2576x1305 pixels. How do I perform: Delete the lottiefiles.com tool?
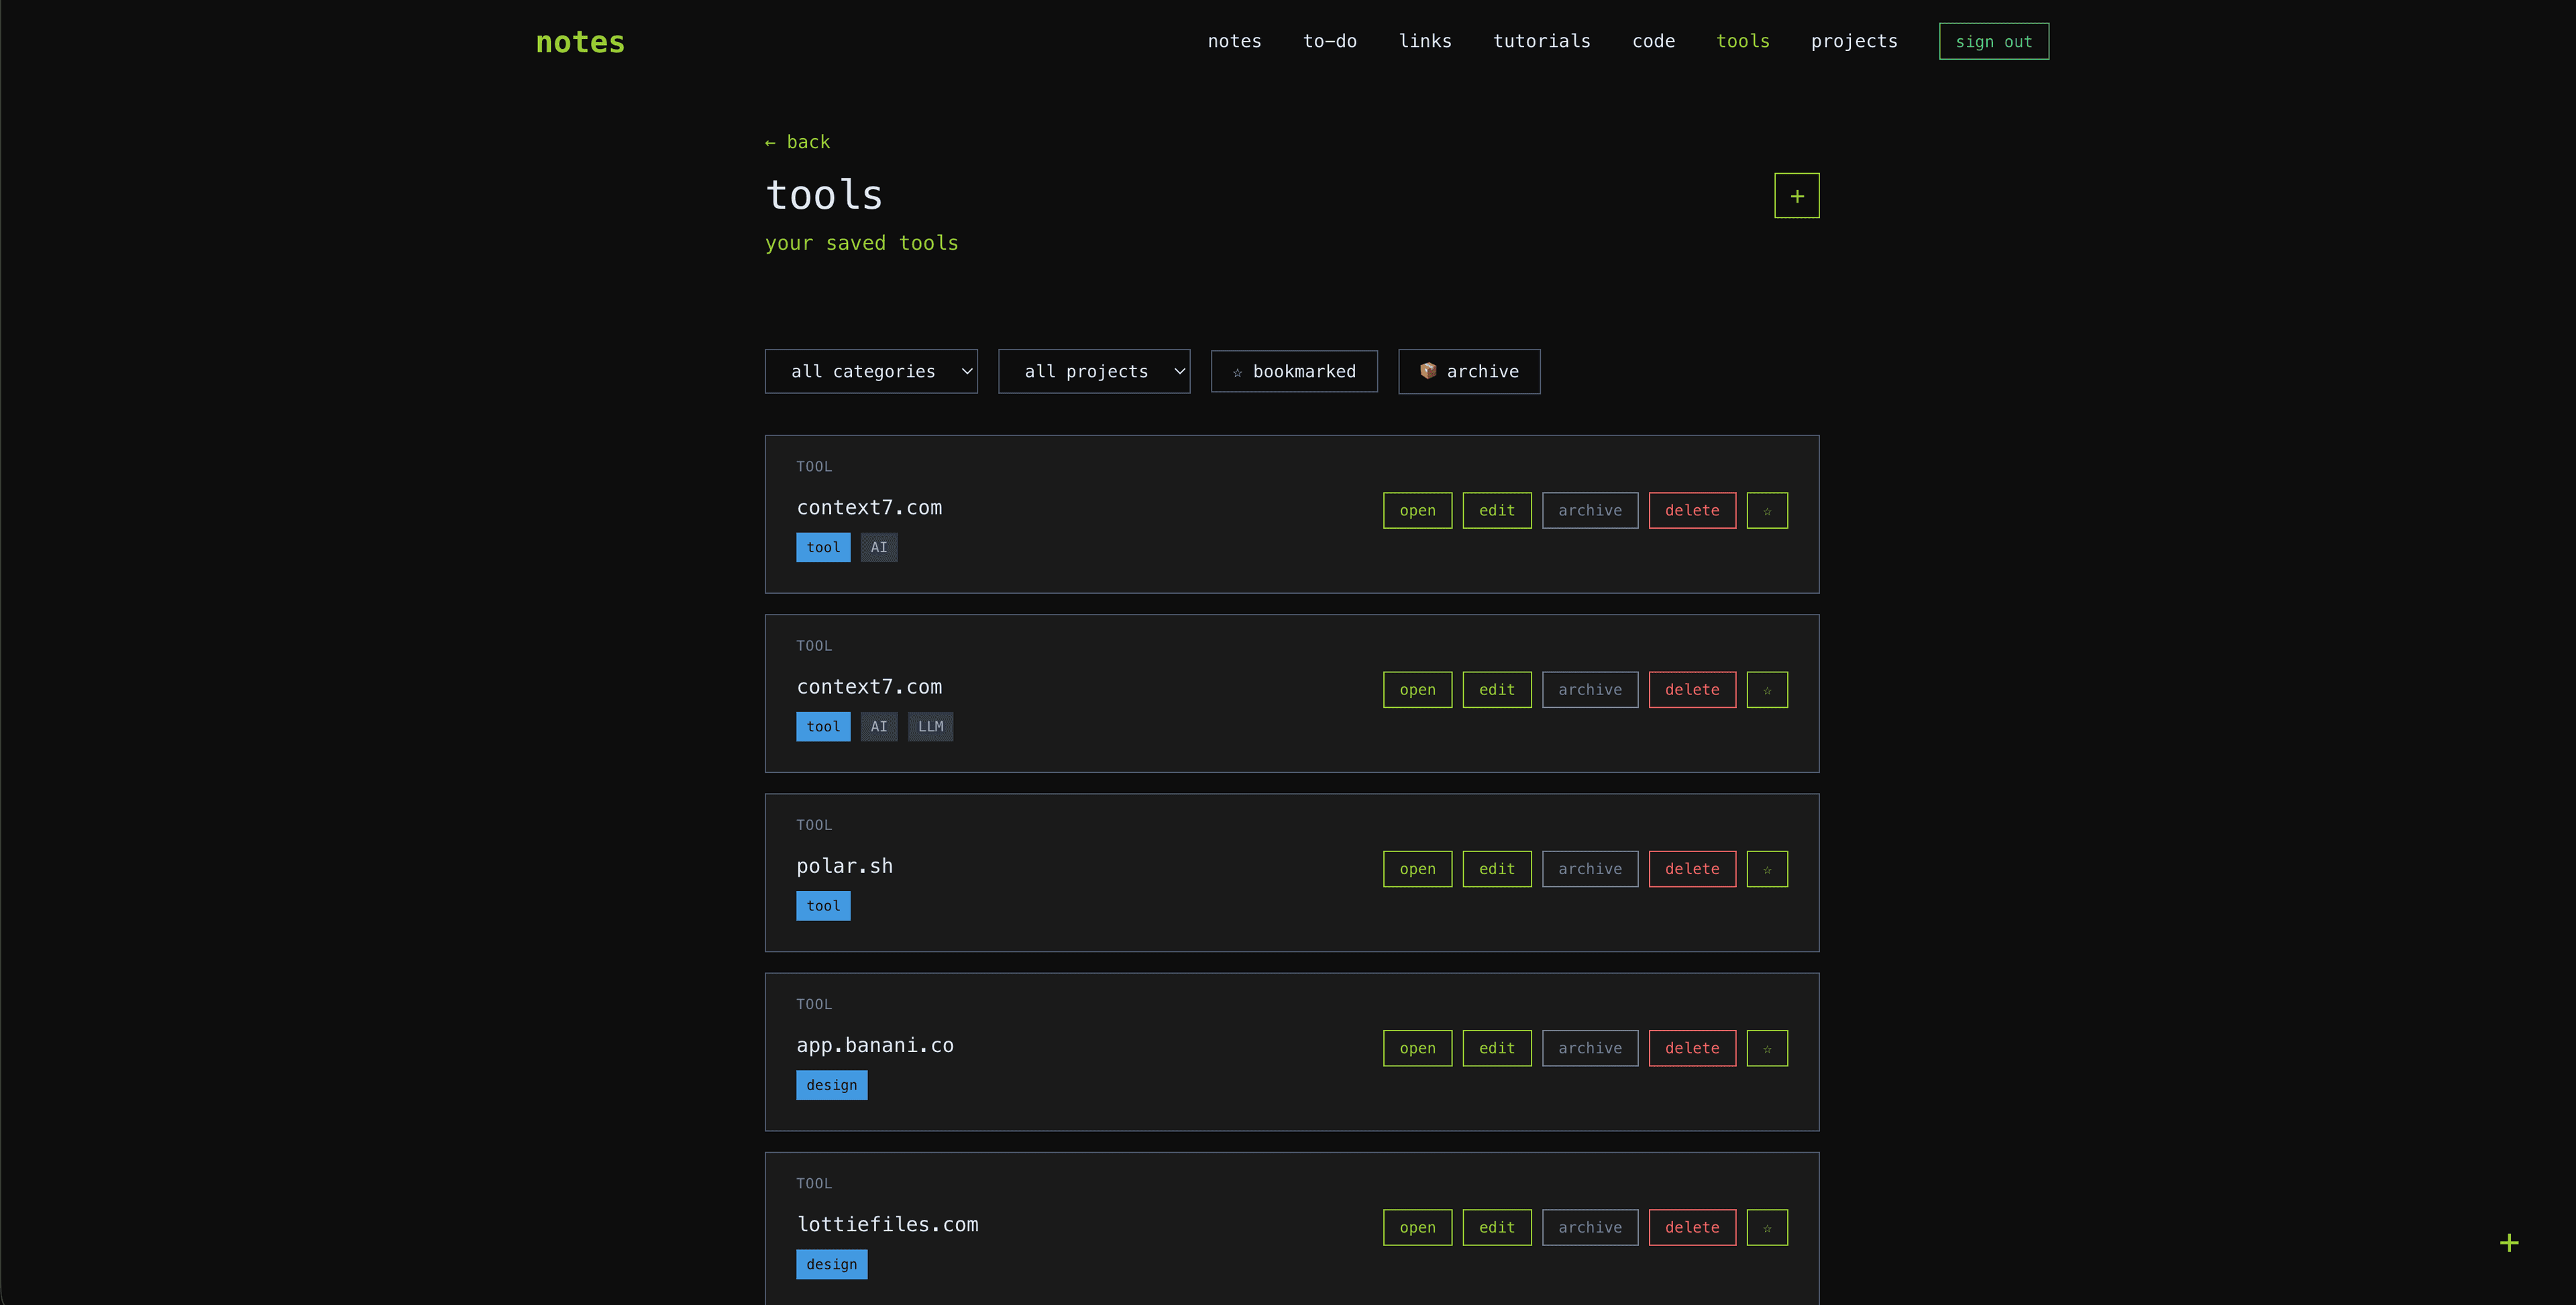tap(1691, 1227)
